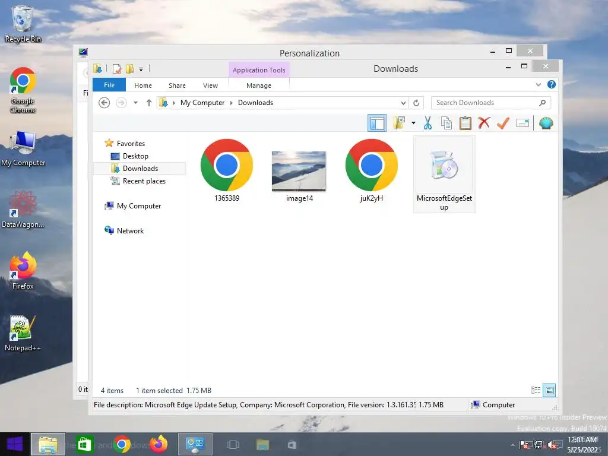The height and width of the screenshot is (456, 608).
Task: Click the search magnifier icon
Action: [543, 103]
